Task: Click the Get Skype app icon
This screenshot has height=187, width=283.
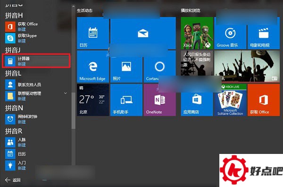Action: coord(10,38)
